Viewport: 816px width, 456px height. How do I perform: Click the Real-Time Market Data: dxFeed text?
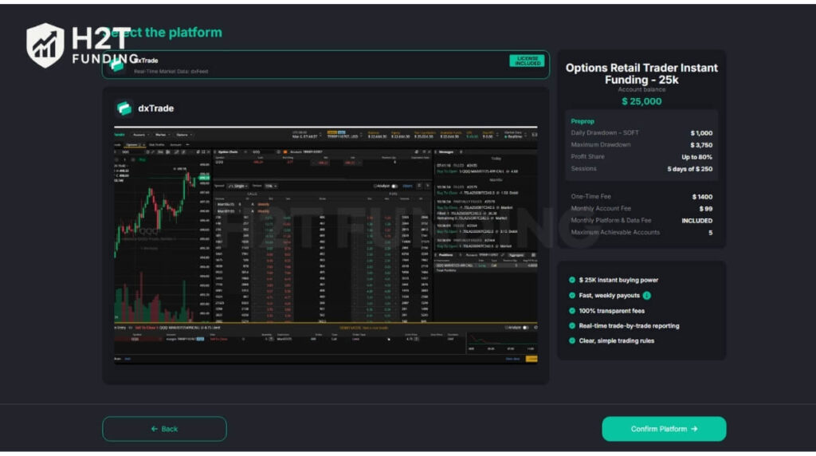coord(171,71)
